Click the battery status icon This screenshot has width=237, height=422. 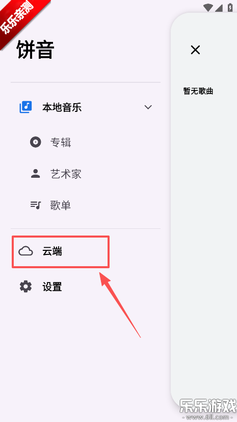230,7
